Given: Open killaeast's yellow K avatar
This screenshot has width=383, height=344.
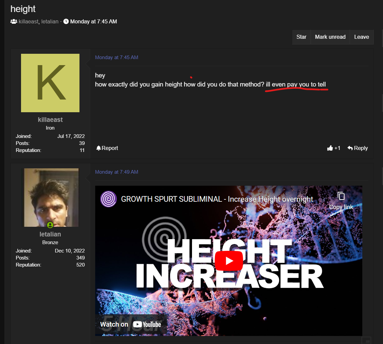Looking at the screenshot, I should tap(50, 83).
